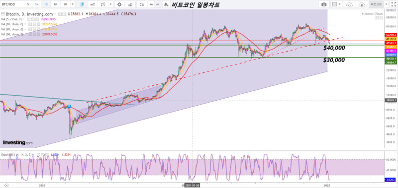
Task: Save chart with cloud upload icon
Action: [362, 4]
